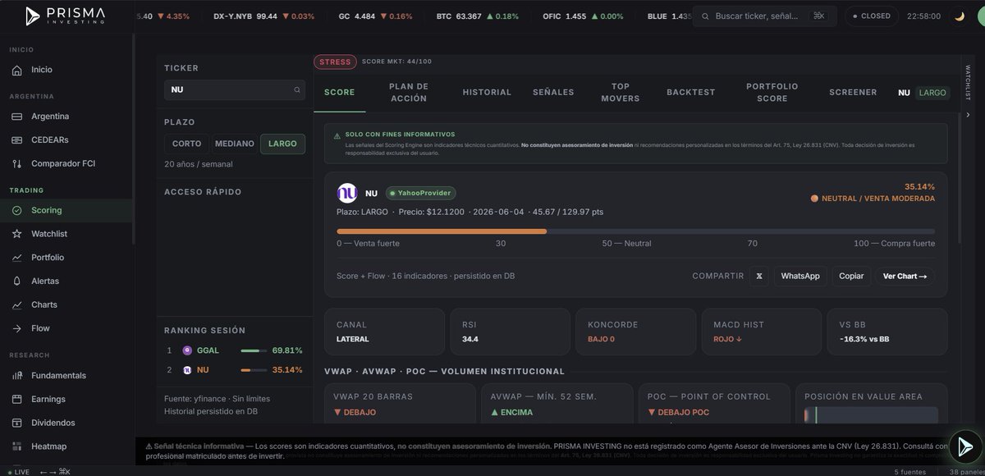This screenshot has width=985, height=476.
Task: Click the CLOSED market status pill
Action: [872, 16]
